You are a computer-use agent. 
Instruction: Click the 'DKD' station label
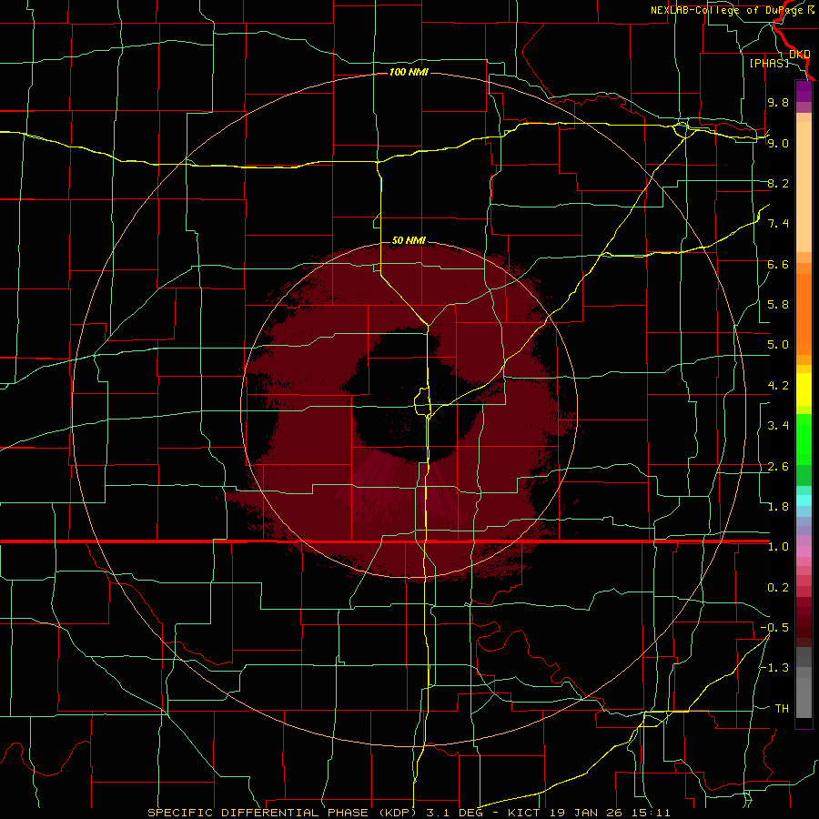point(799,55)
